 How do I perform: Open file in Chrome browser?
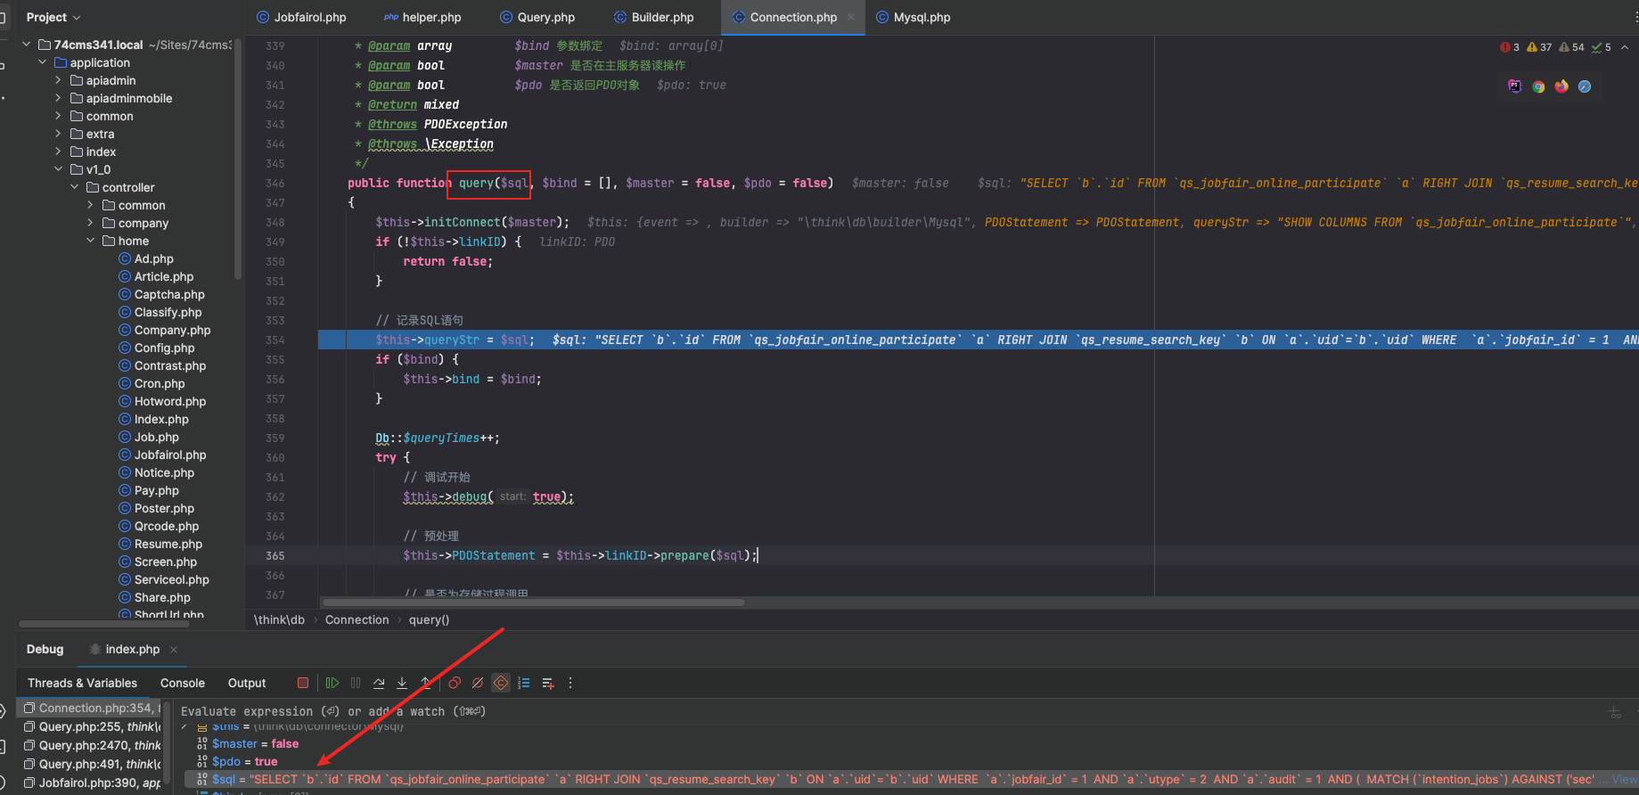click(x=1538, y=86)
